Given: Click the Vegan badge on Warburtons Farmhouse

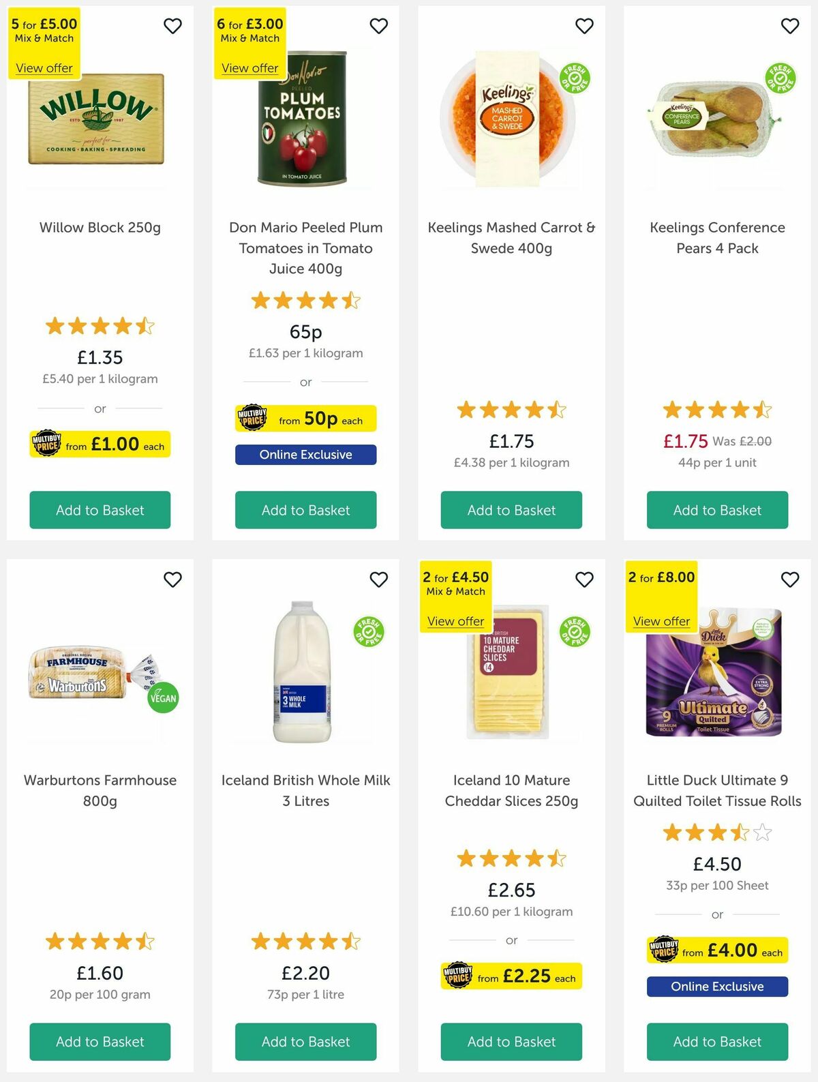Looking at the screenshot, I should [x=162, y=697].
